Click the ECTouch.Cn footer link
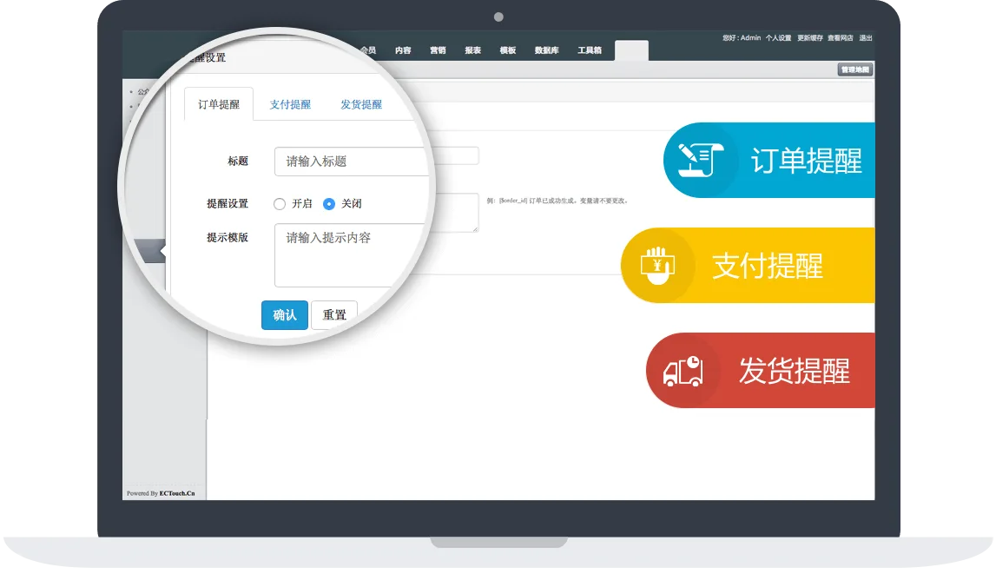Viewport: 996px width, 574px height. point(177,493)
